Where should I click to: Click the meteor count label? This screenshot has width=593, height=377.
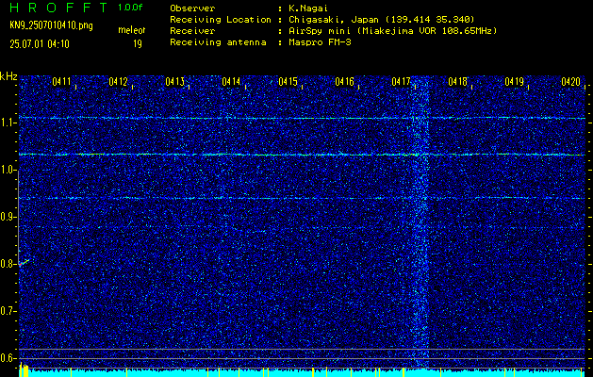(132, 30)
